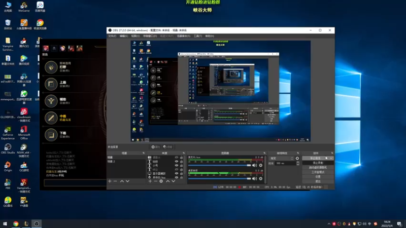Open the WeGame desktop icon

(x=24, y=7)
